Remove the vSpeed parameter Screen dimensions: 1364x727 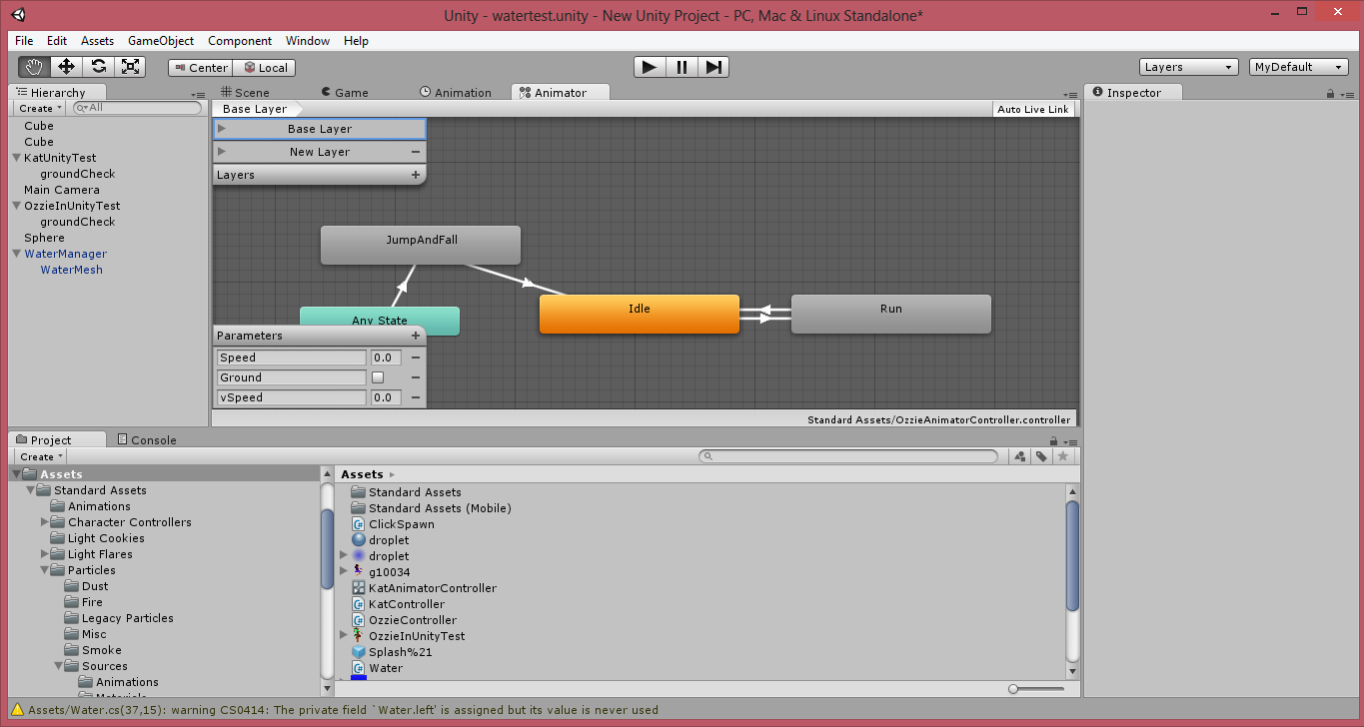416,397
